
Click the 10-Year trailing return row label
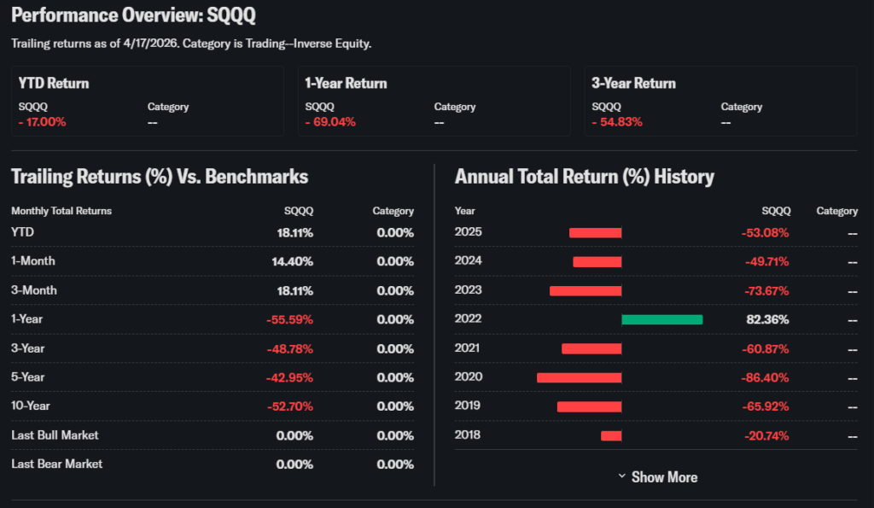(x=31, y=406)
